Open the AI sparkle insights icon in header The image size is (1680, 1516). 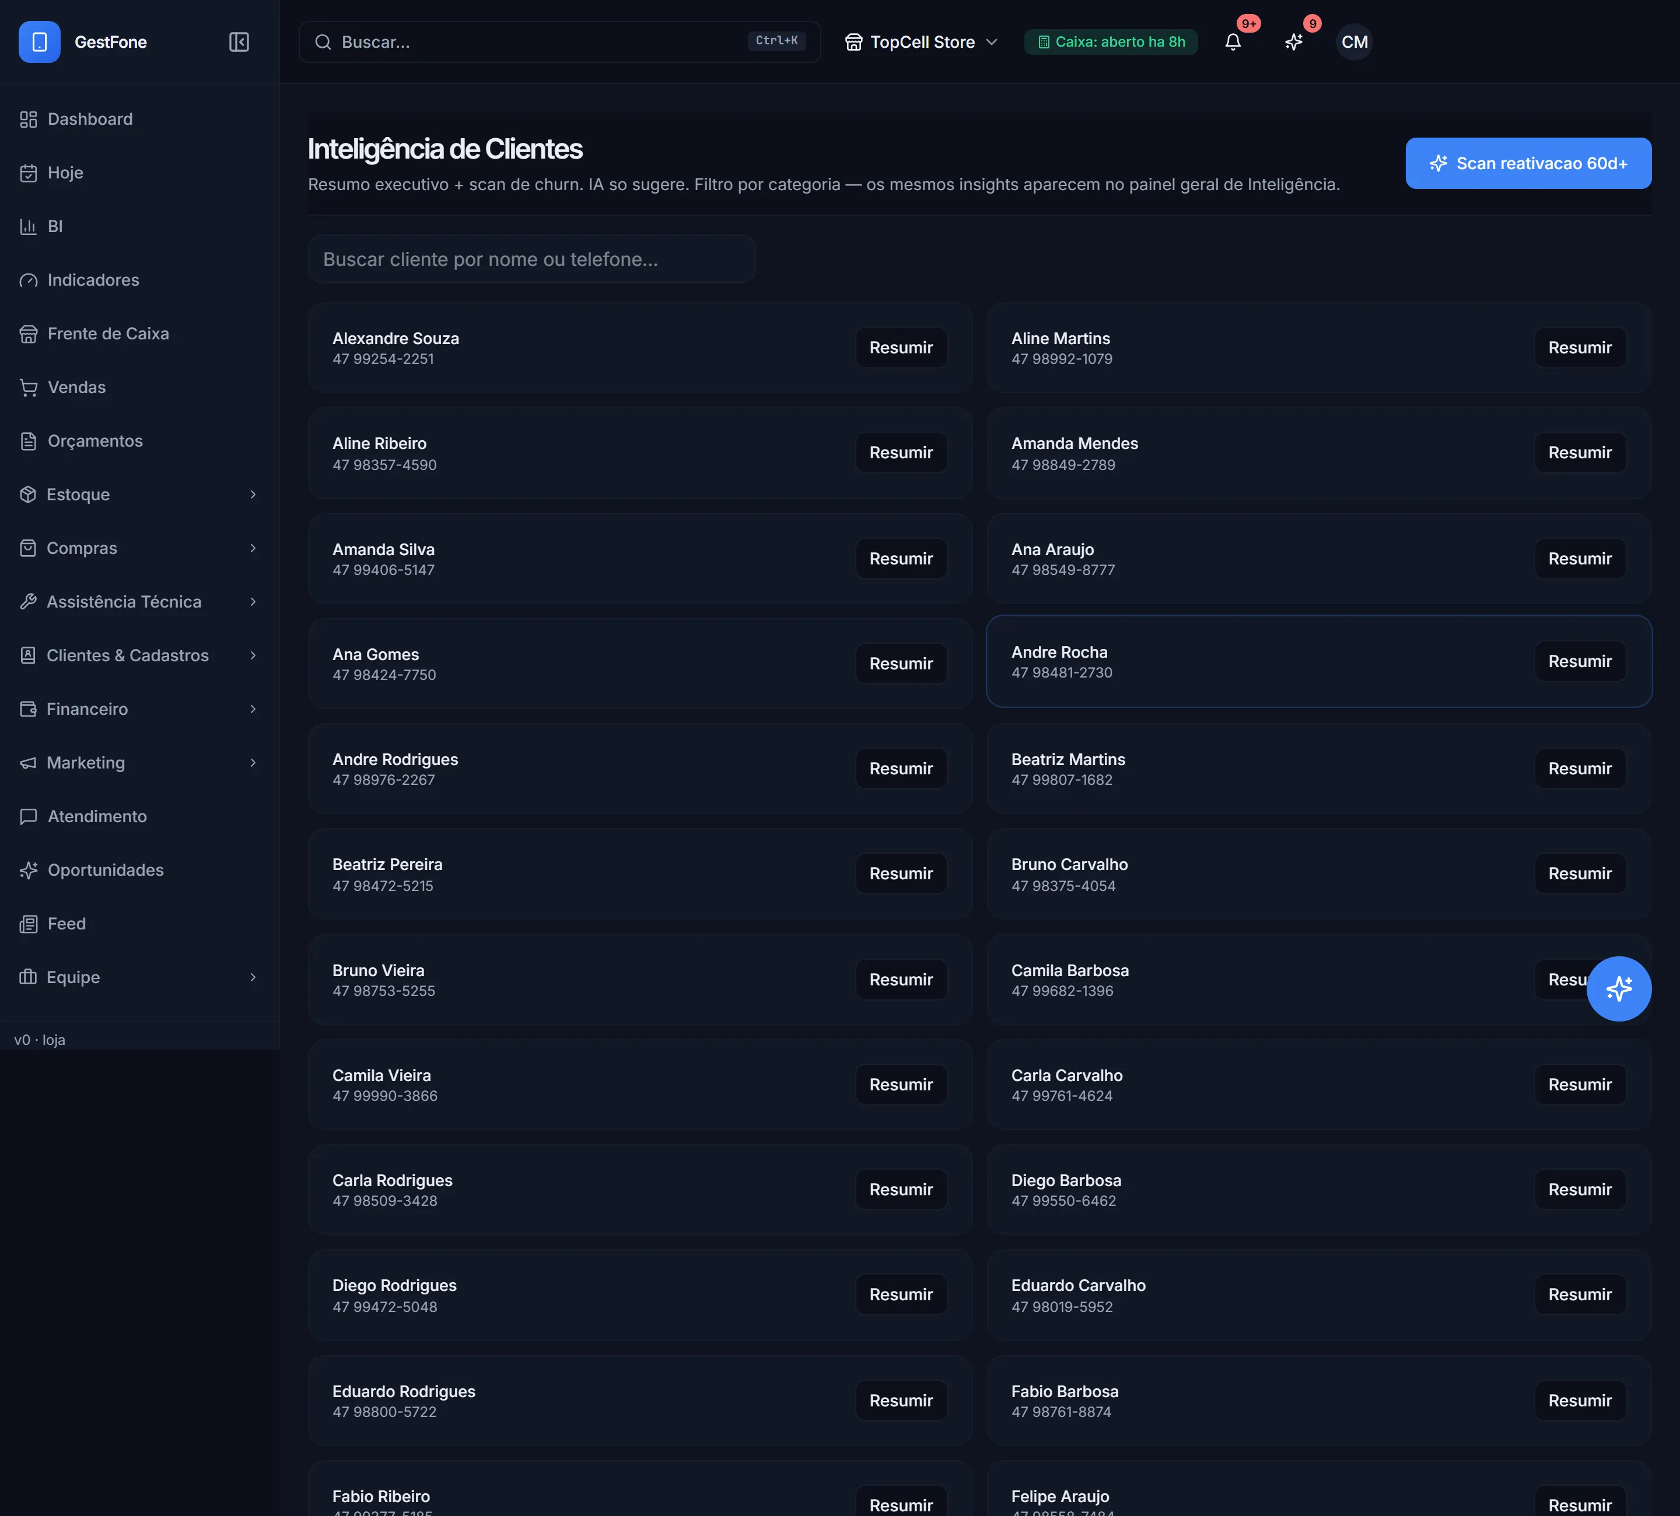tap(1293, 41)
